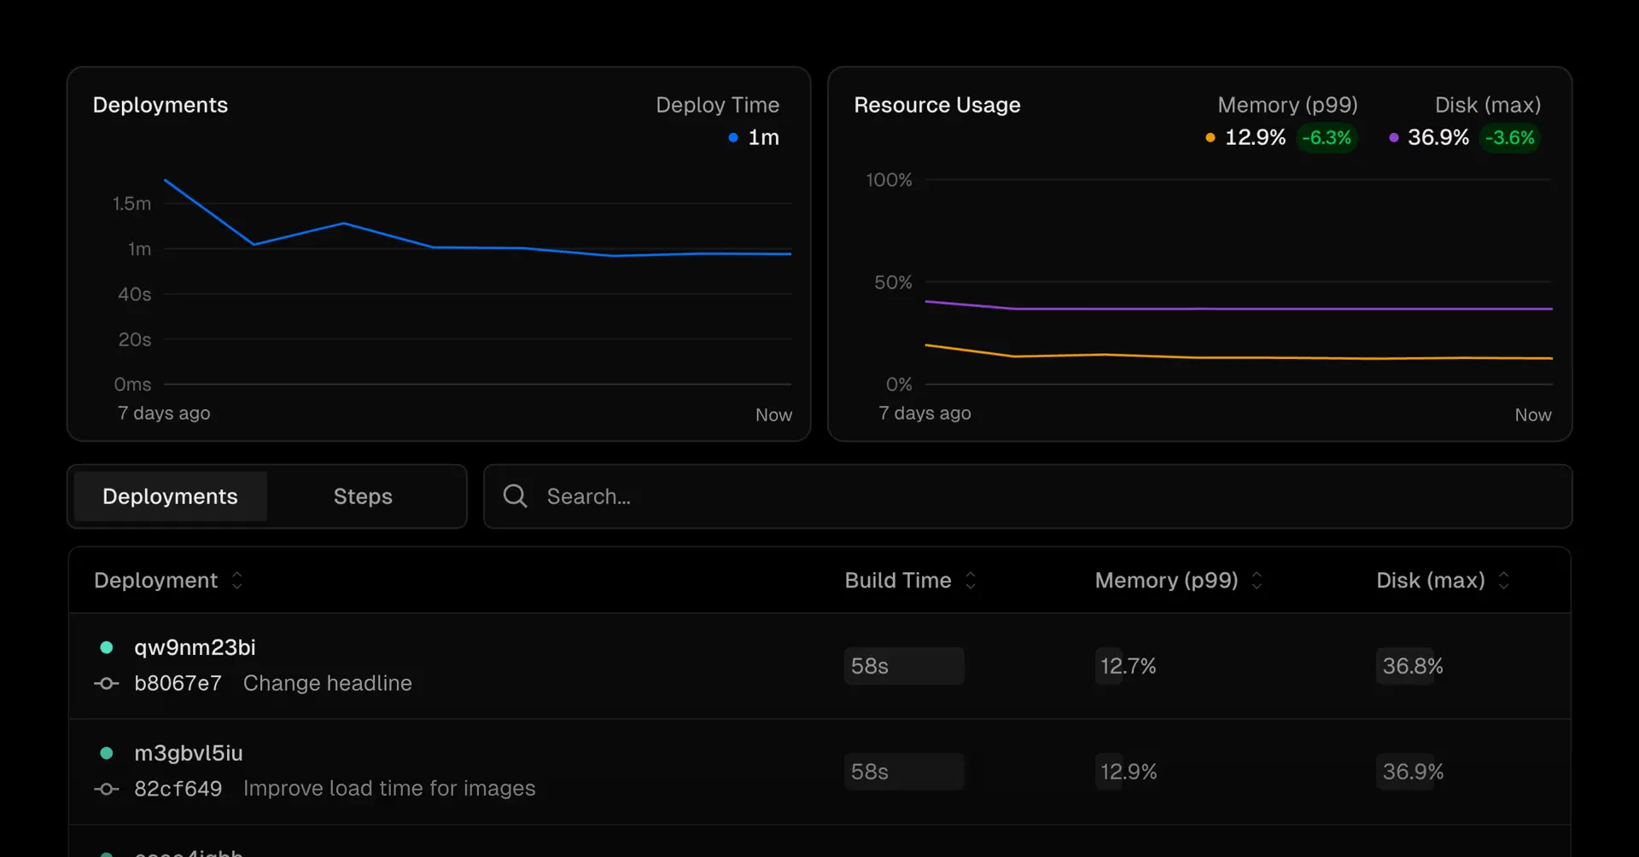Click the 40s axis label
The image size is (1639, 857).
point(134,294)
